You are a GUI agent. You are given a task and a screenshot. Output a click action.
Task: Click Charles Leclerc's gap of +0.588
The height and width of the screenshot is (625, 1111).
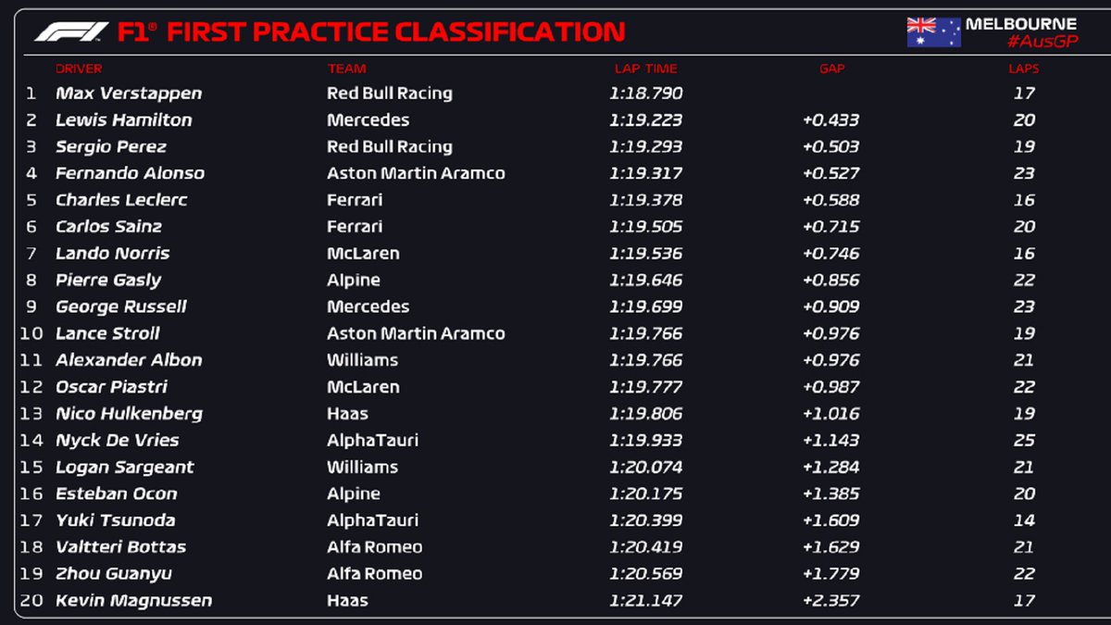coord(831,200)
